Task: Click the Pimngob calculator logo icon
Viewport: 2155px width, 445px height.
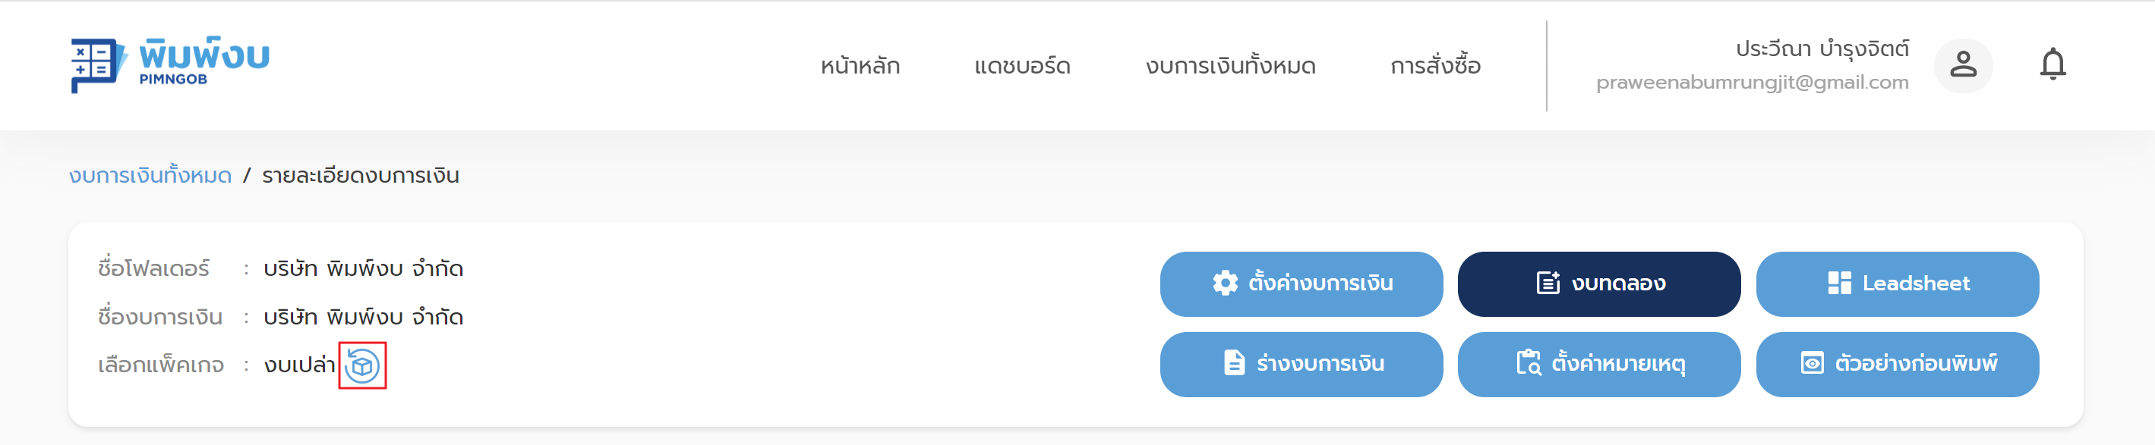Action: click(97, 65)
